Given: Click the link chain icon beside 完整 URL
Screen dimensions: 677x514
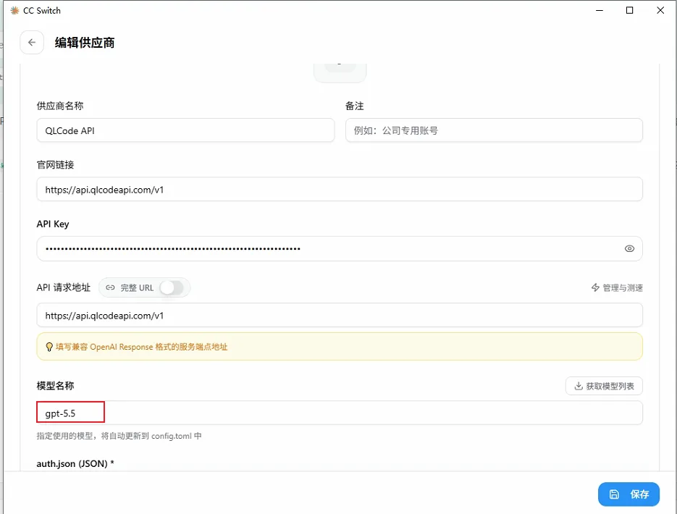Looking at the screenshot, I should (x=111, y=287).
